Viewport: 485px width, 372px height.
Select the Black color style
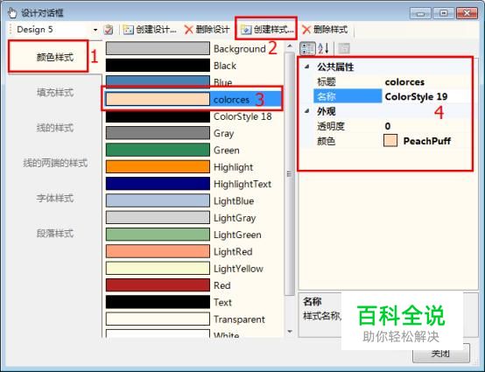(x=193, y=66)
